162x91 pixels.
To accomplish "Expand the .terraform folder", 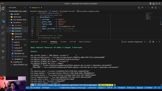I will pyautogui.click(x=18, y=25).
